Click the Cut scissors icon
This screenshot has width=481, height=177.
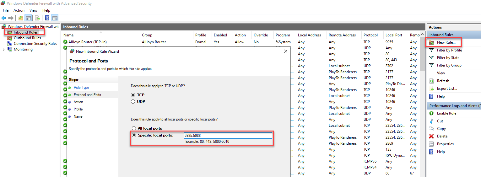[431, 121]
